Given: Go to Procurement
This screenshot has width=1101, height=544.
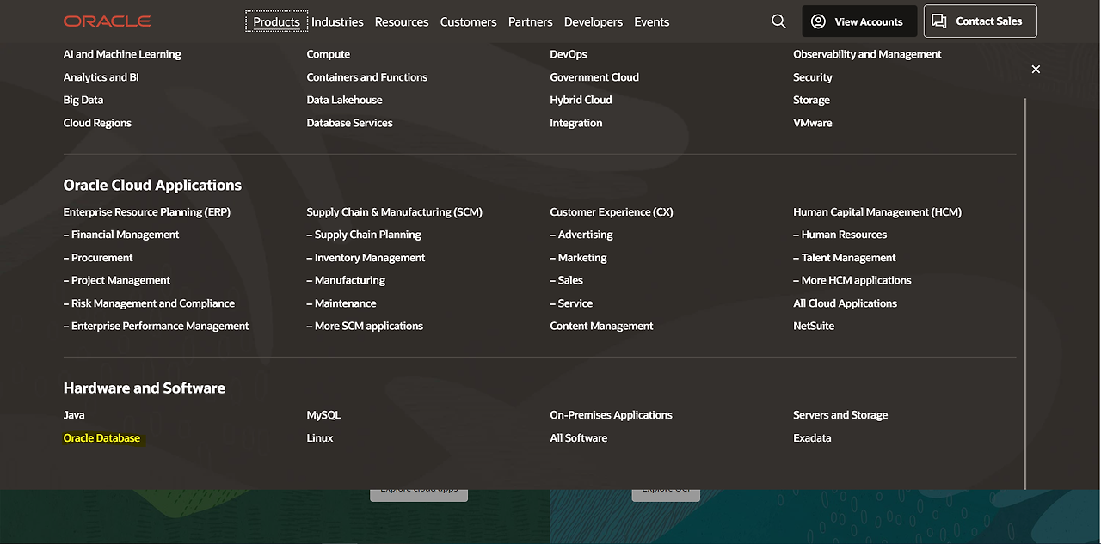Looking at the screenshot, I should click(x=98, y=258).
